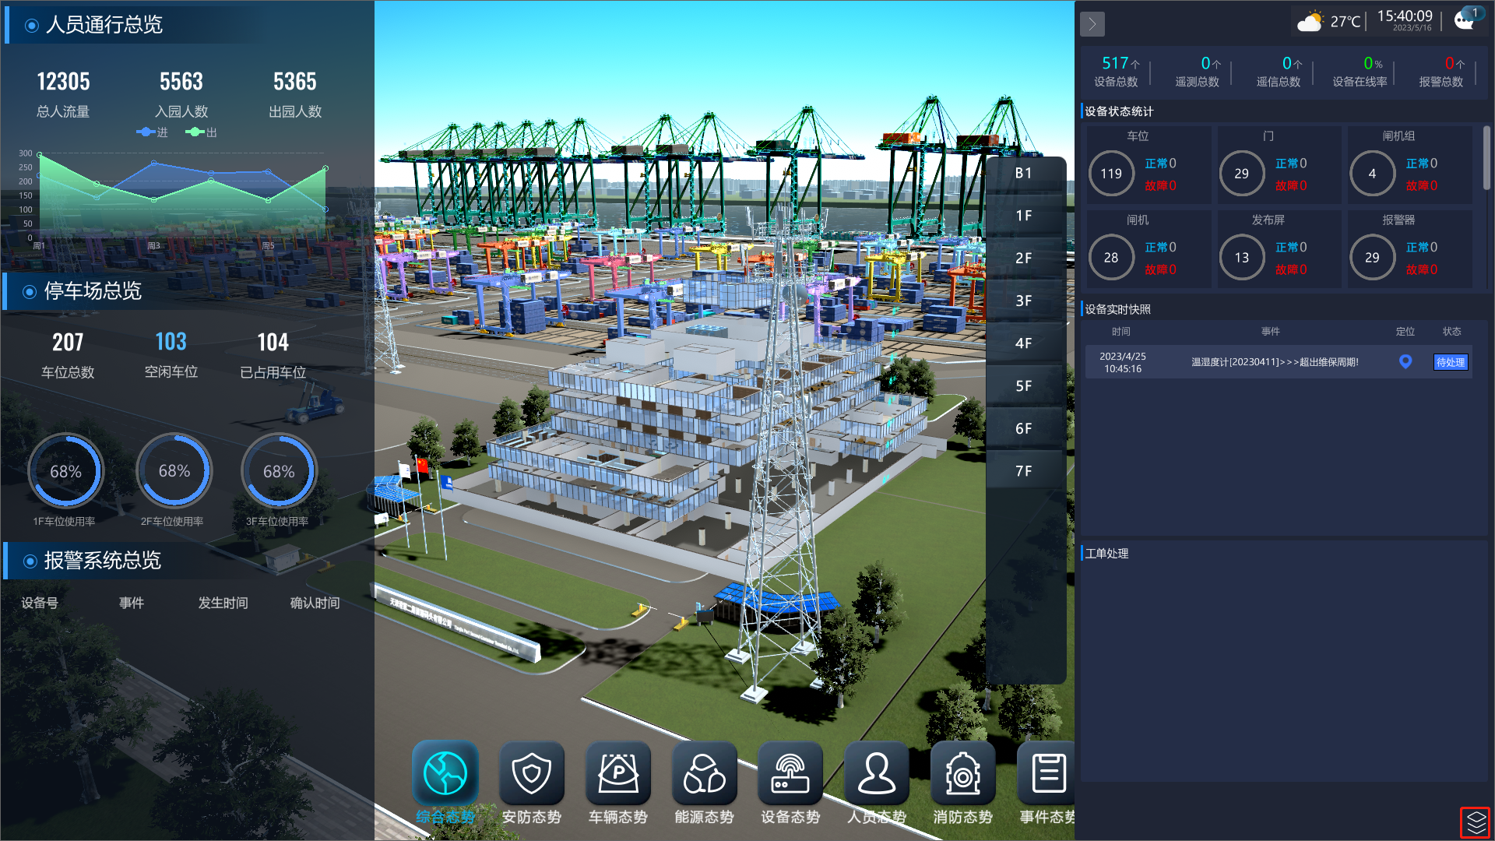Screen dimensions: 1495x841
Task: Click the layers icon at bottom right
Action: click(x=1476, y=822)
